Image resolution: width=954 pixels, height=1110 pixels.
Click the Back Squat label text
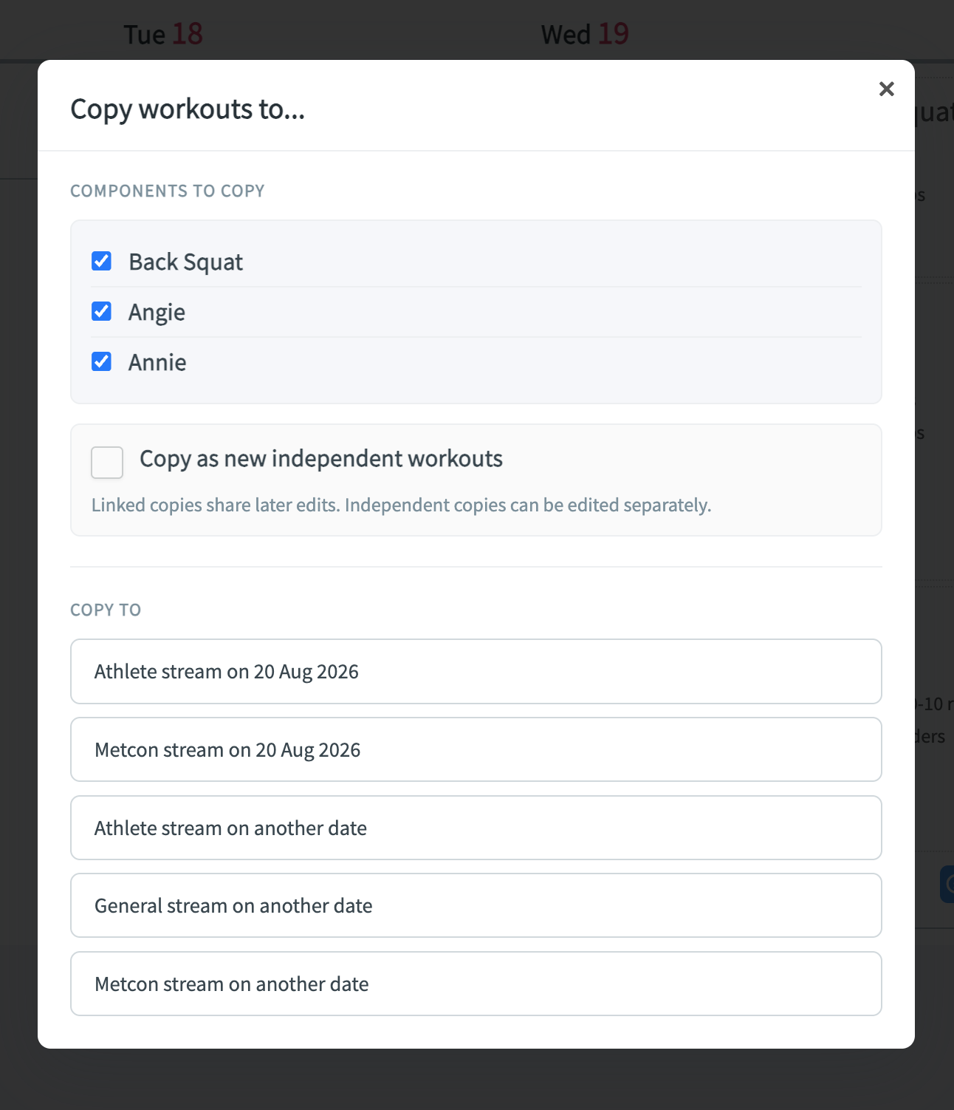pos(186,262)
